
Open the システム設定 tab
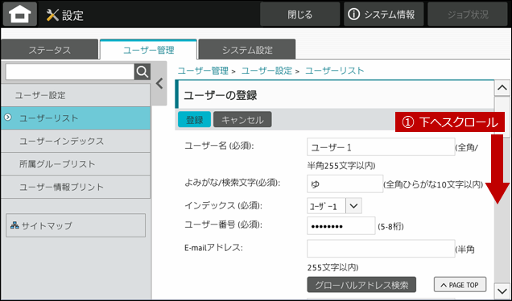click(x=247, y=50)
